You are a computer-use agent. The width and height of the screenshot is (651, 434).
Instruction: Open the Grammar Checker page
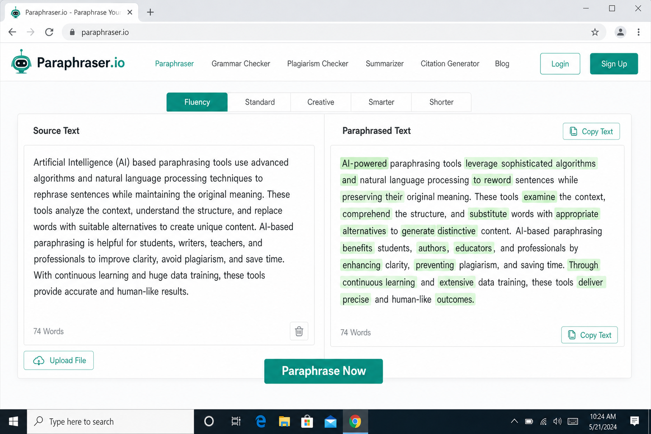coord(241,64)
